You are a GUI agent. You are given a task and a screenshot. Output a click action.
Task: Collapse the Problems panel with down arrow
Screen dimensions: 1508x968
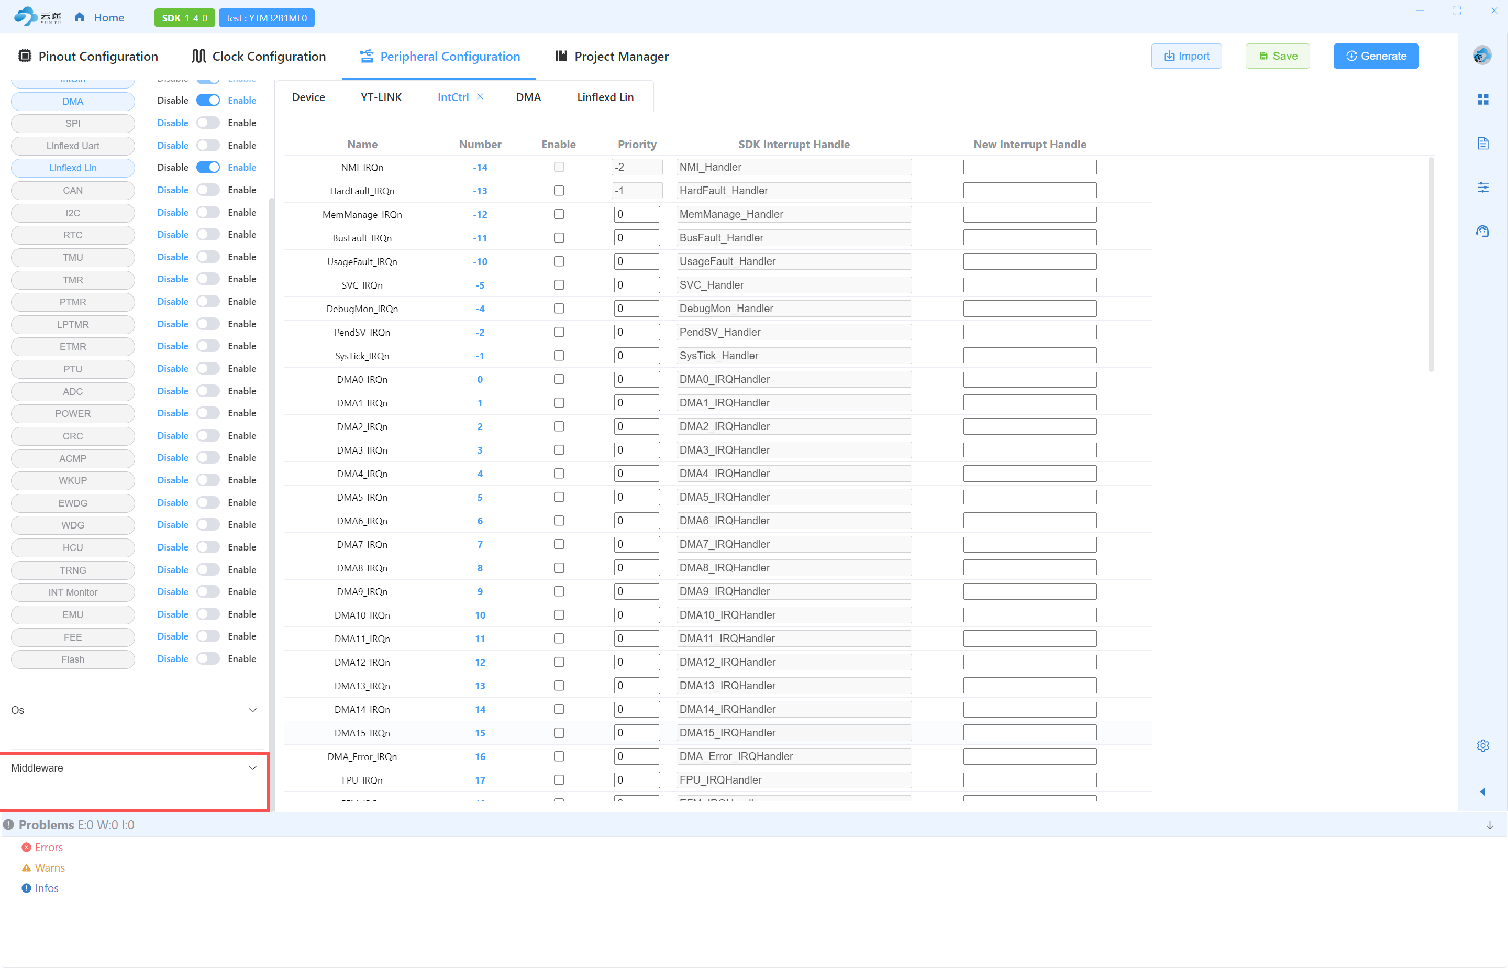pyautogui.click(x=1490, y=824)
